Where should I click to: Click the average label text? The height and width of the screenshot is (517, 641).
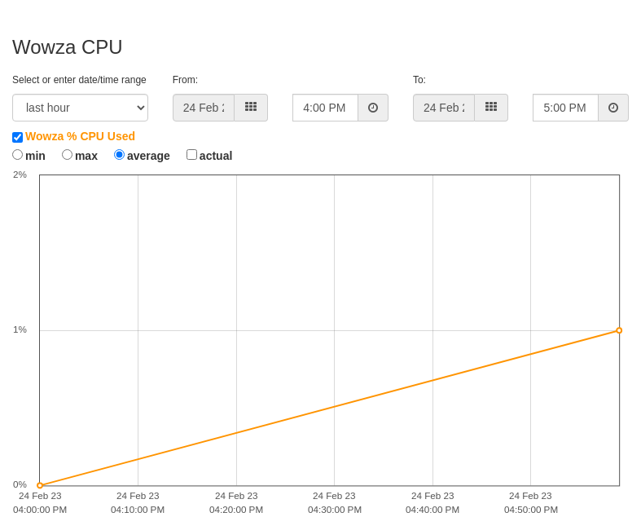148,156
